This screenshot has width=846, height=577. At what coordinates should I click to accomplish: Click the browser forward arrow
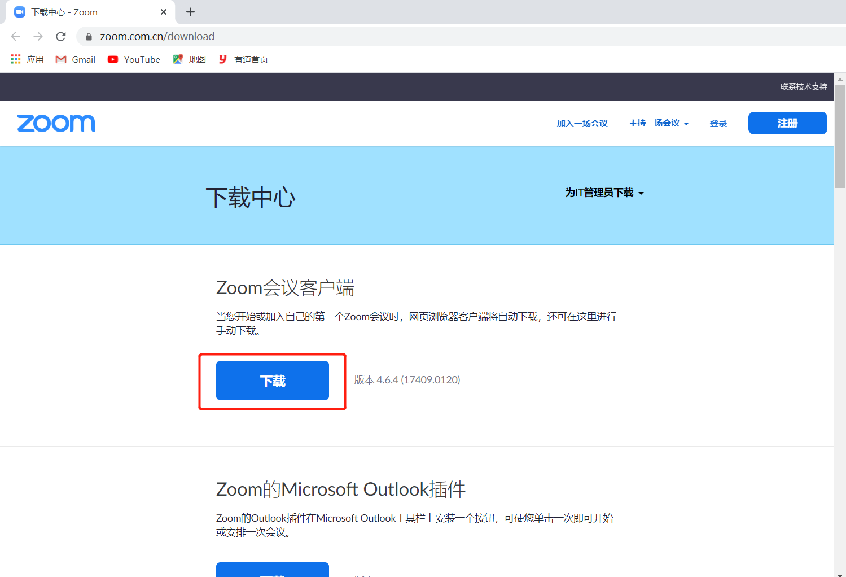tap(38, 37)
